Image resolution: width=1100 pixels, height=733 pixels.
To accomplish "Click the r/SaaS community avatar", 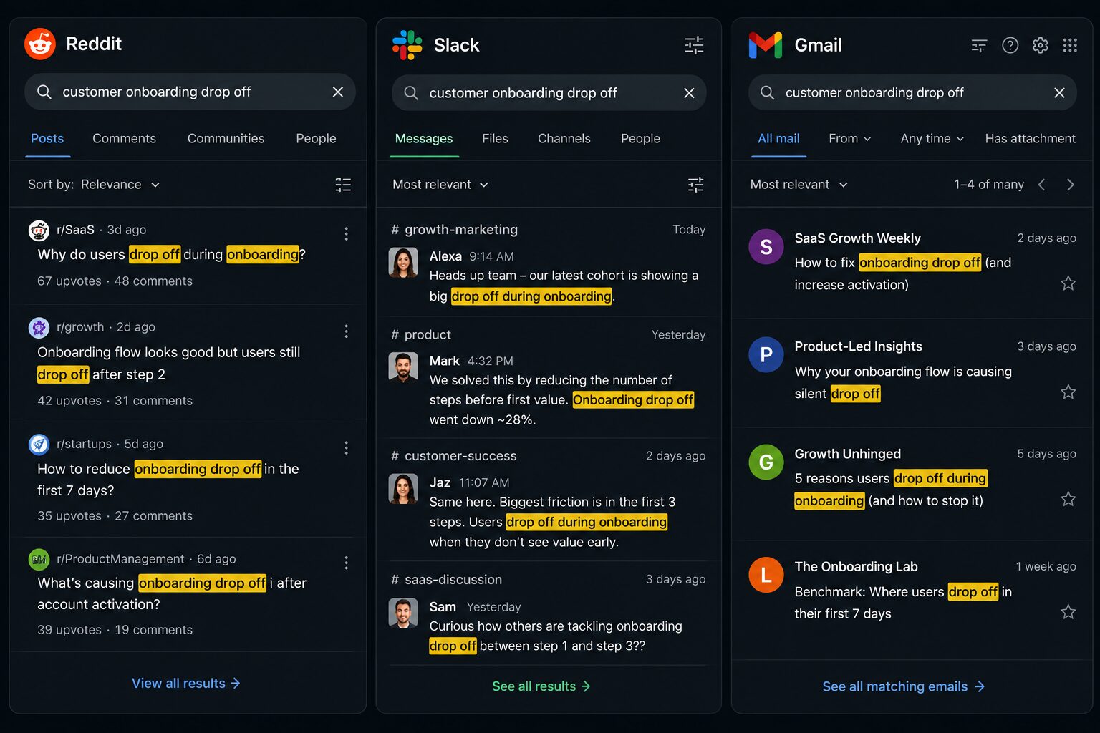I will [x=39, y=230].
